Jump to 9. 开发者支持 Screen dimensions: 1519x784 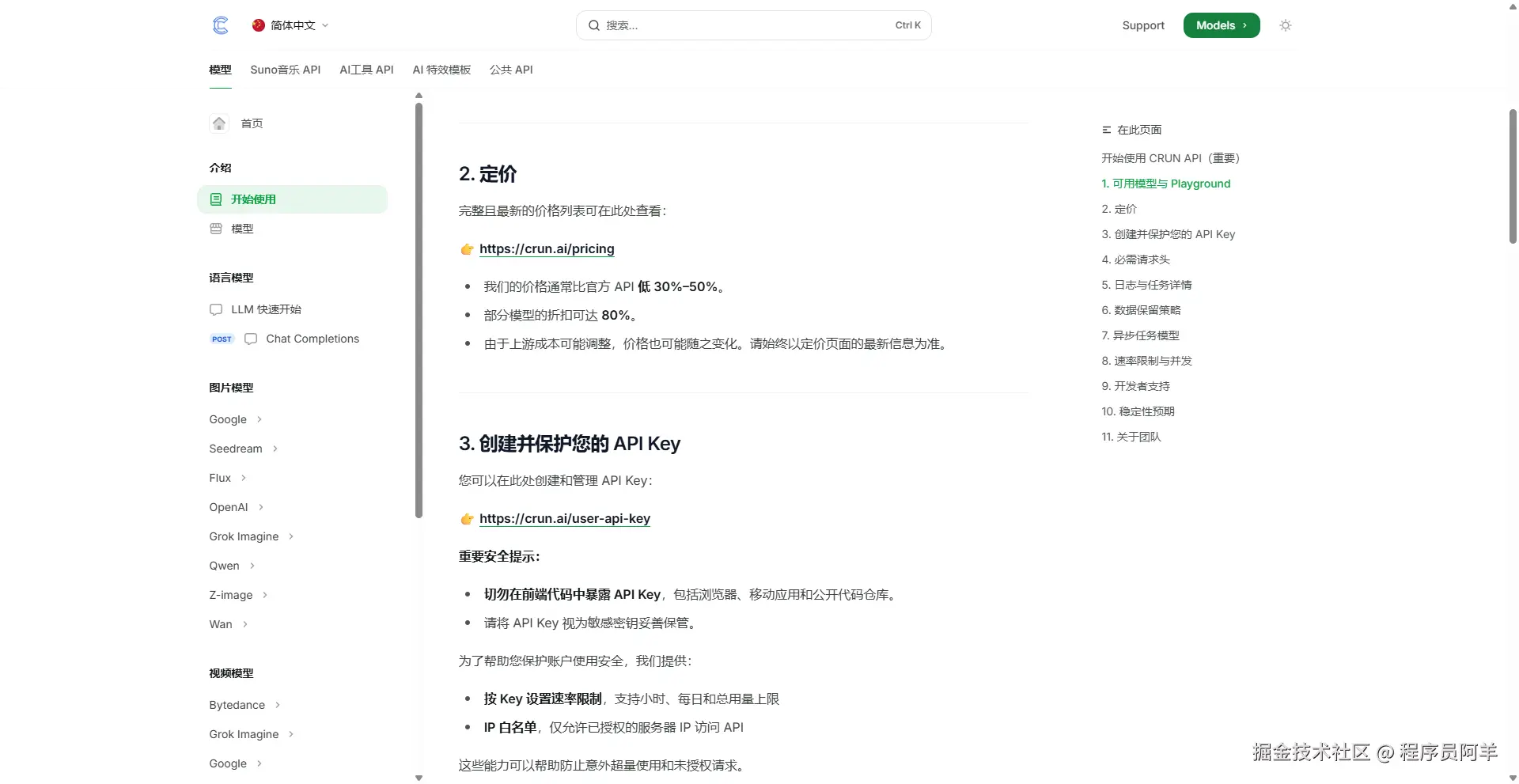1136,386
